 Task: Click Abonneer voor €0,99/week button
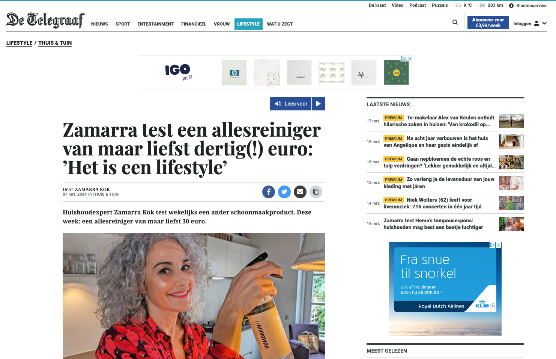(x=488, y=23)
